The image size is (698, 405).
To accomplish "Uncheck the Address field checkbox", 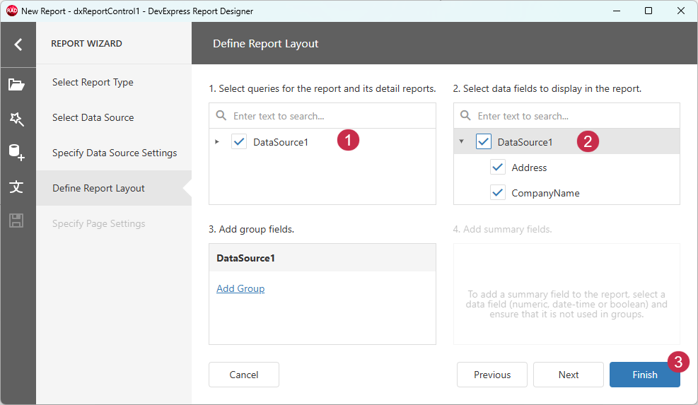I will [x=498, y=168].
